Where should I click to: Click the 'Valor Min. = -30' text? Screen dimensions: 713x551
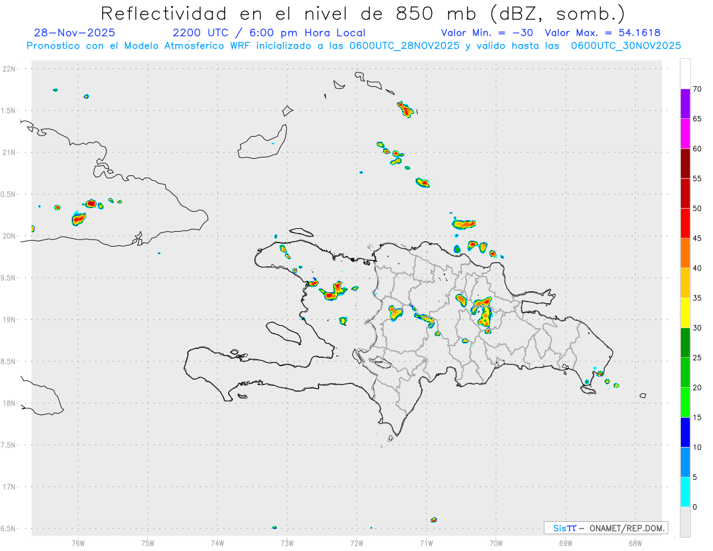click(x=487, y=33)
